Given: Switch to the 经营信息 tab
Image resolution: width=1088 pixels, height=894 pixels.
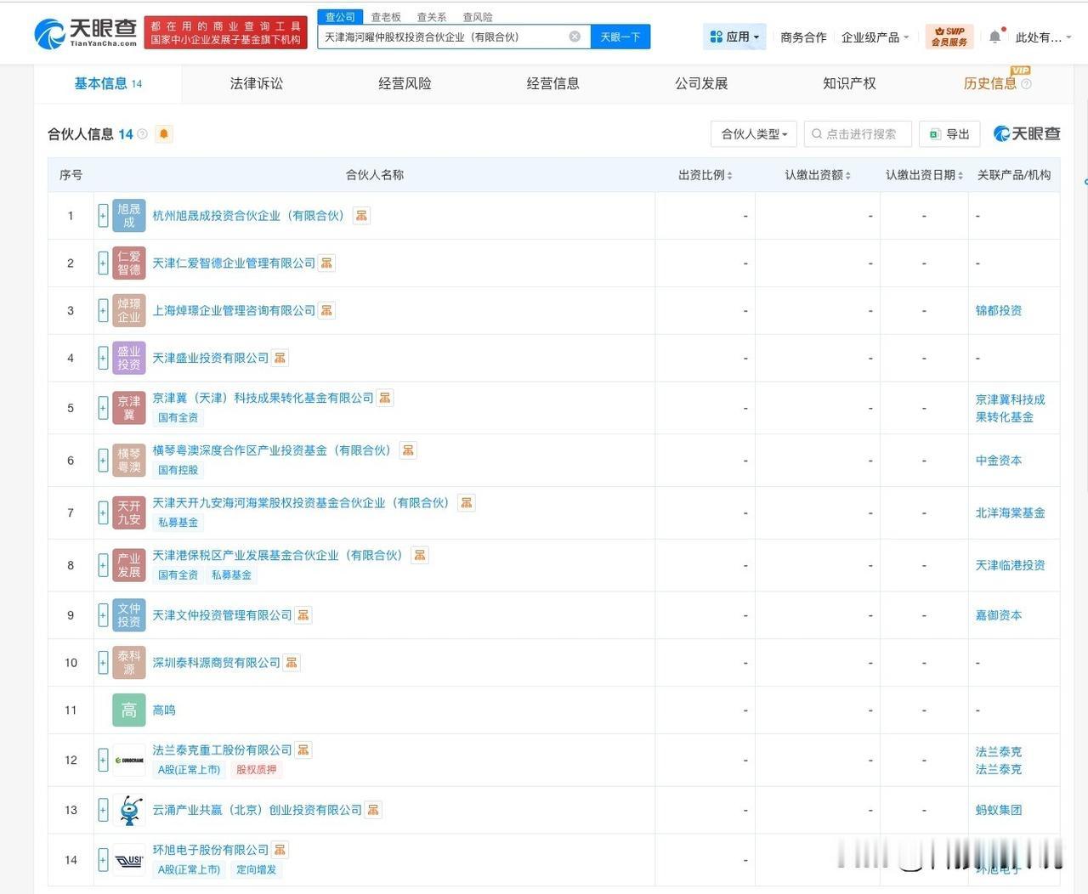Looking at the screenshot, I should (x=553, y=83).
